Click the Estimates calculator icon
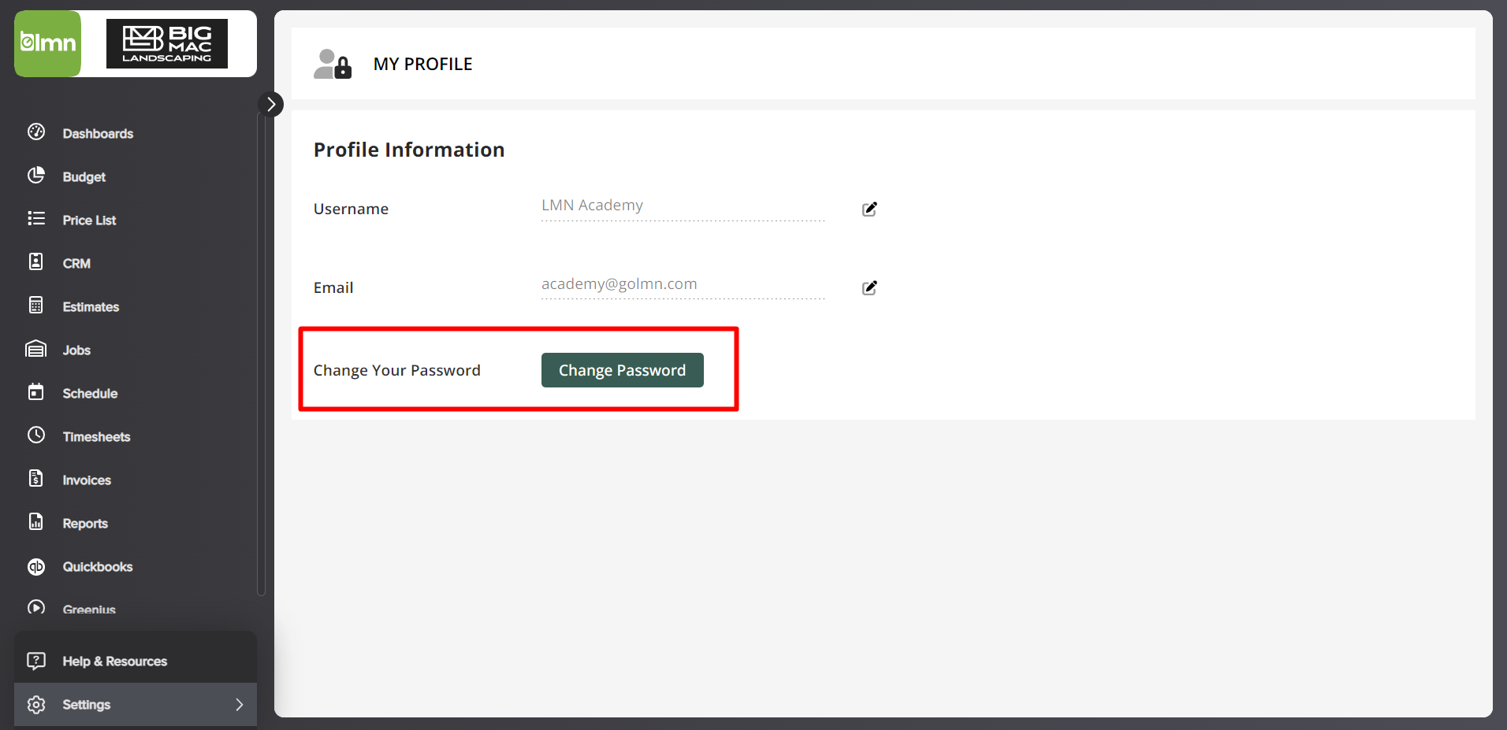 [x=36, y=306]
